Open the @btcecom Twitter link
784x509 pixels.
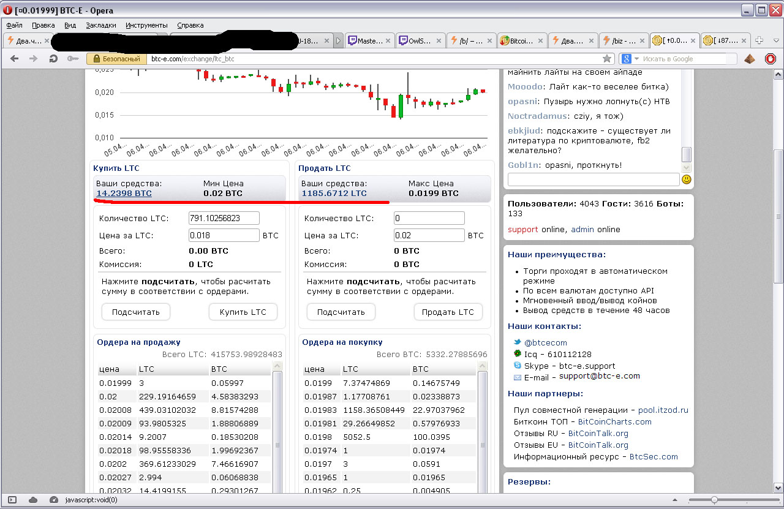545,342
